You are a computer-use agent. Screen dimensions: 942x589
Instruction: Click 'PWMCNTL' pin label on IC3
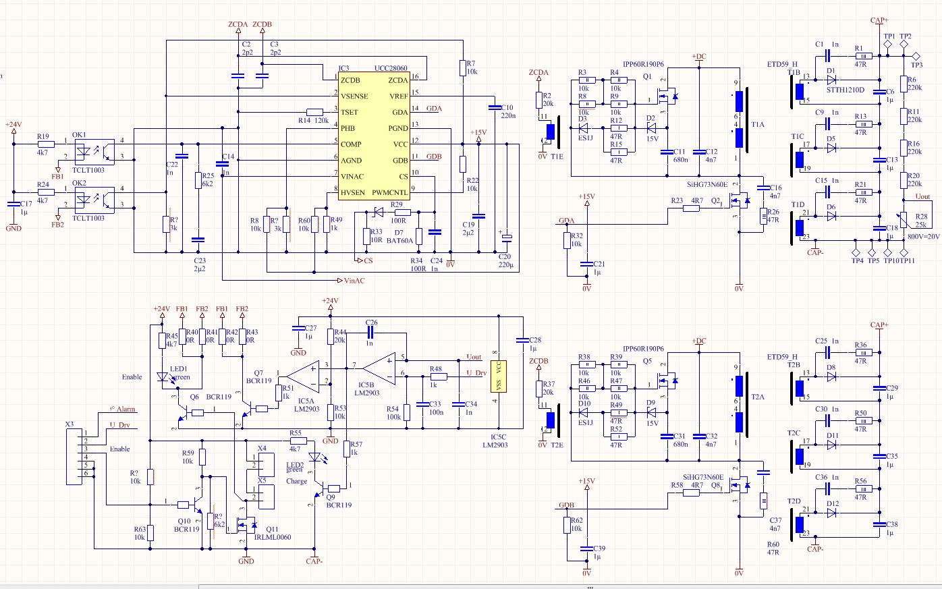(x=389, y=192)
